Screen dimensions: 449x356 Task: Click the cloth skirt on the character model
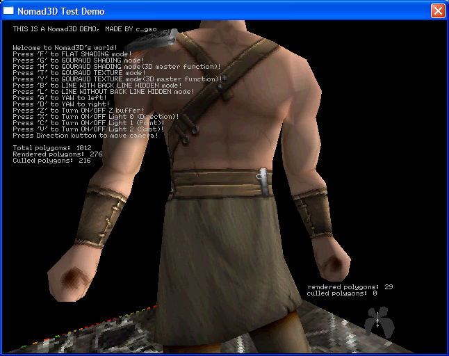point(222,250)
